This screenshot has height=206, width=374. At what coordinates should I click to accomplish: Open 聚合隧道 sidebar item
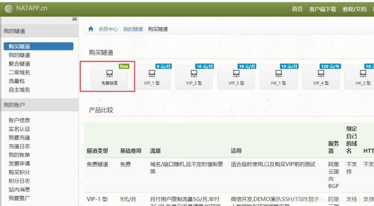click(x=19, y=64)
